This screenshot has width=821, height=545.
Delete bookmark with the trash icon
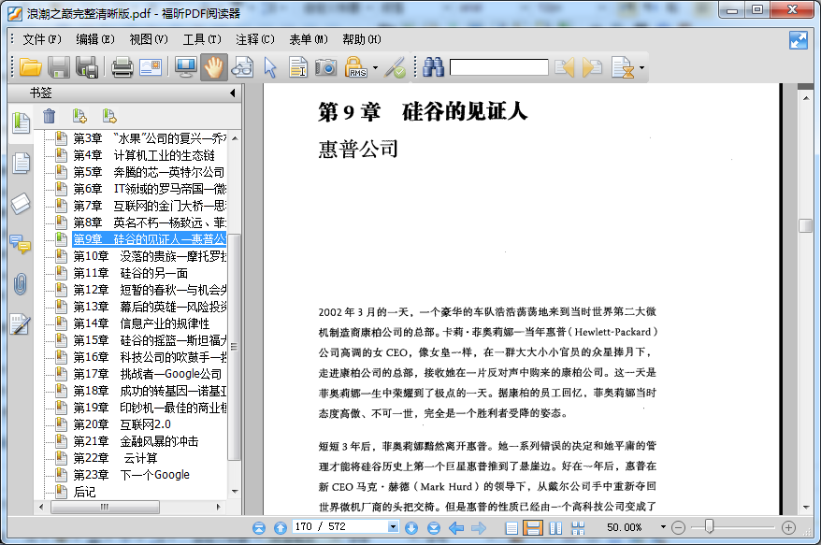tap(50, 116)
